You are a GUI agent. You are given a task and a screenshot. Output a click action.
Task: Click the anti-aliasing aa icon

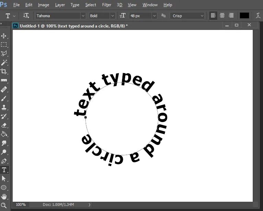pyautogui.click(x=163, y=15)
